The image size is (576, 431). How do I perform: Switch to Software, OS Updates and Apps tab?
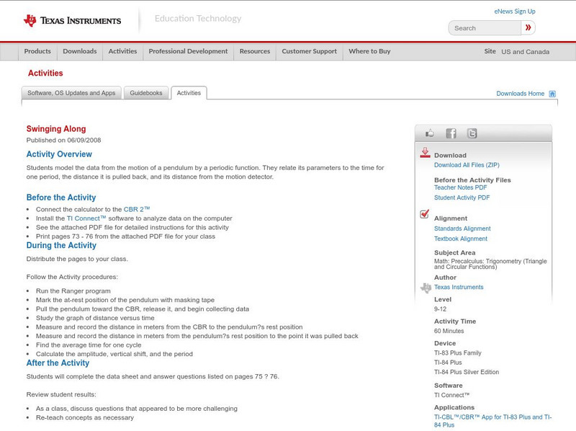71,93
